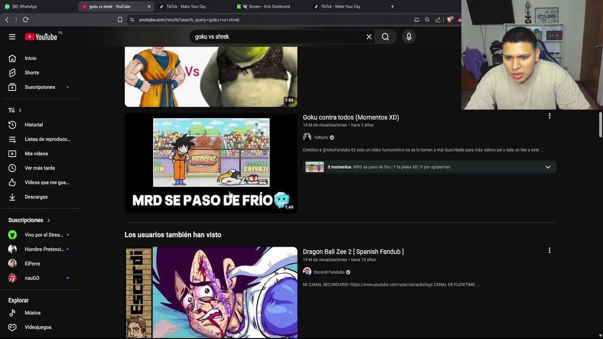Click the YouTube logo
This screenshot has width=603, height=339.
coord(41,37)
